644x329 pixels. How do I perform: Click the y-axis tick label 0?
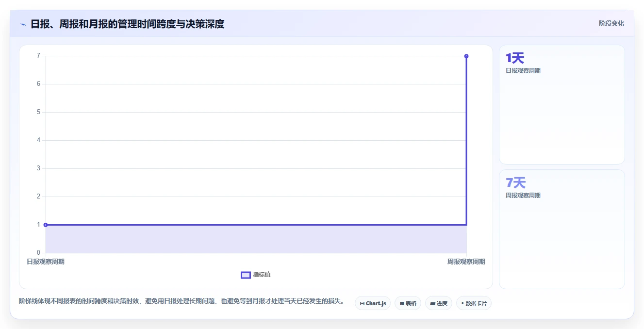[x=38, y=253]
